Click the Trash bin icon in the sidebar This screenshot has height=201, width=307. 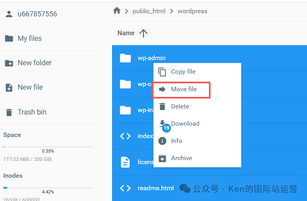9,113
